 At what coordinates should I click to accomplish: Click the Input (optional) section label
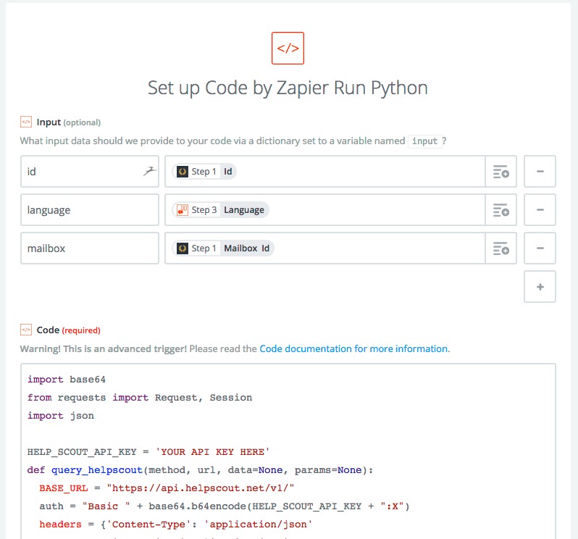(69, 122)
